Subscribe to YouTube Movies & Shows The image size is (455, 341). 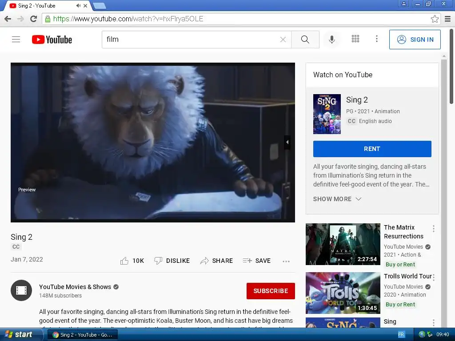(x=271, y=291)
